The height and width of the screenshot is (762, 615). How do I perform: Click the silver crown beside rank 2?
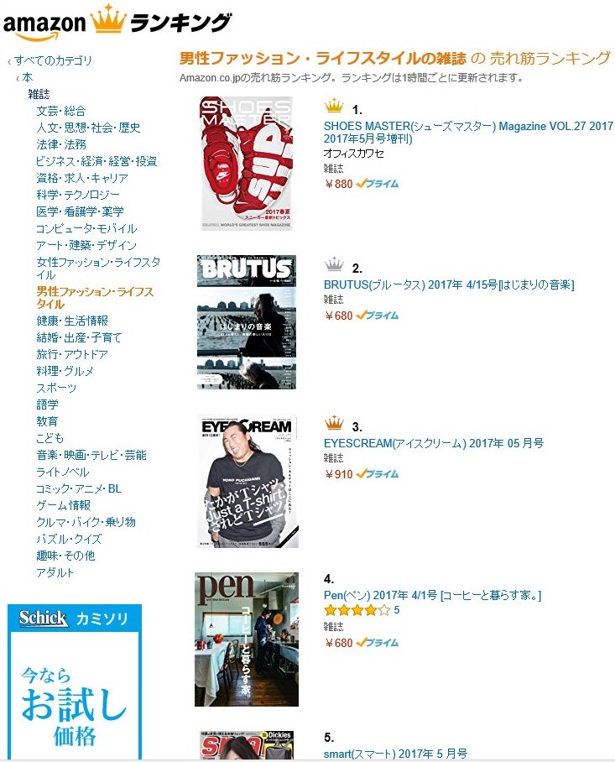334,264
